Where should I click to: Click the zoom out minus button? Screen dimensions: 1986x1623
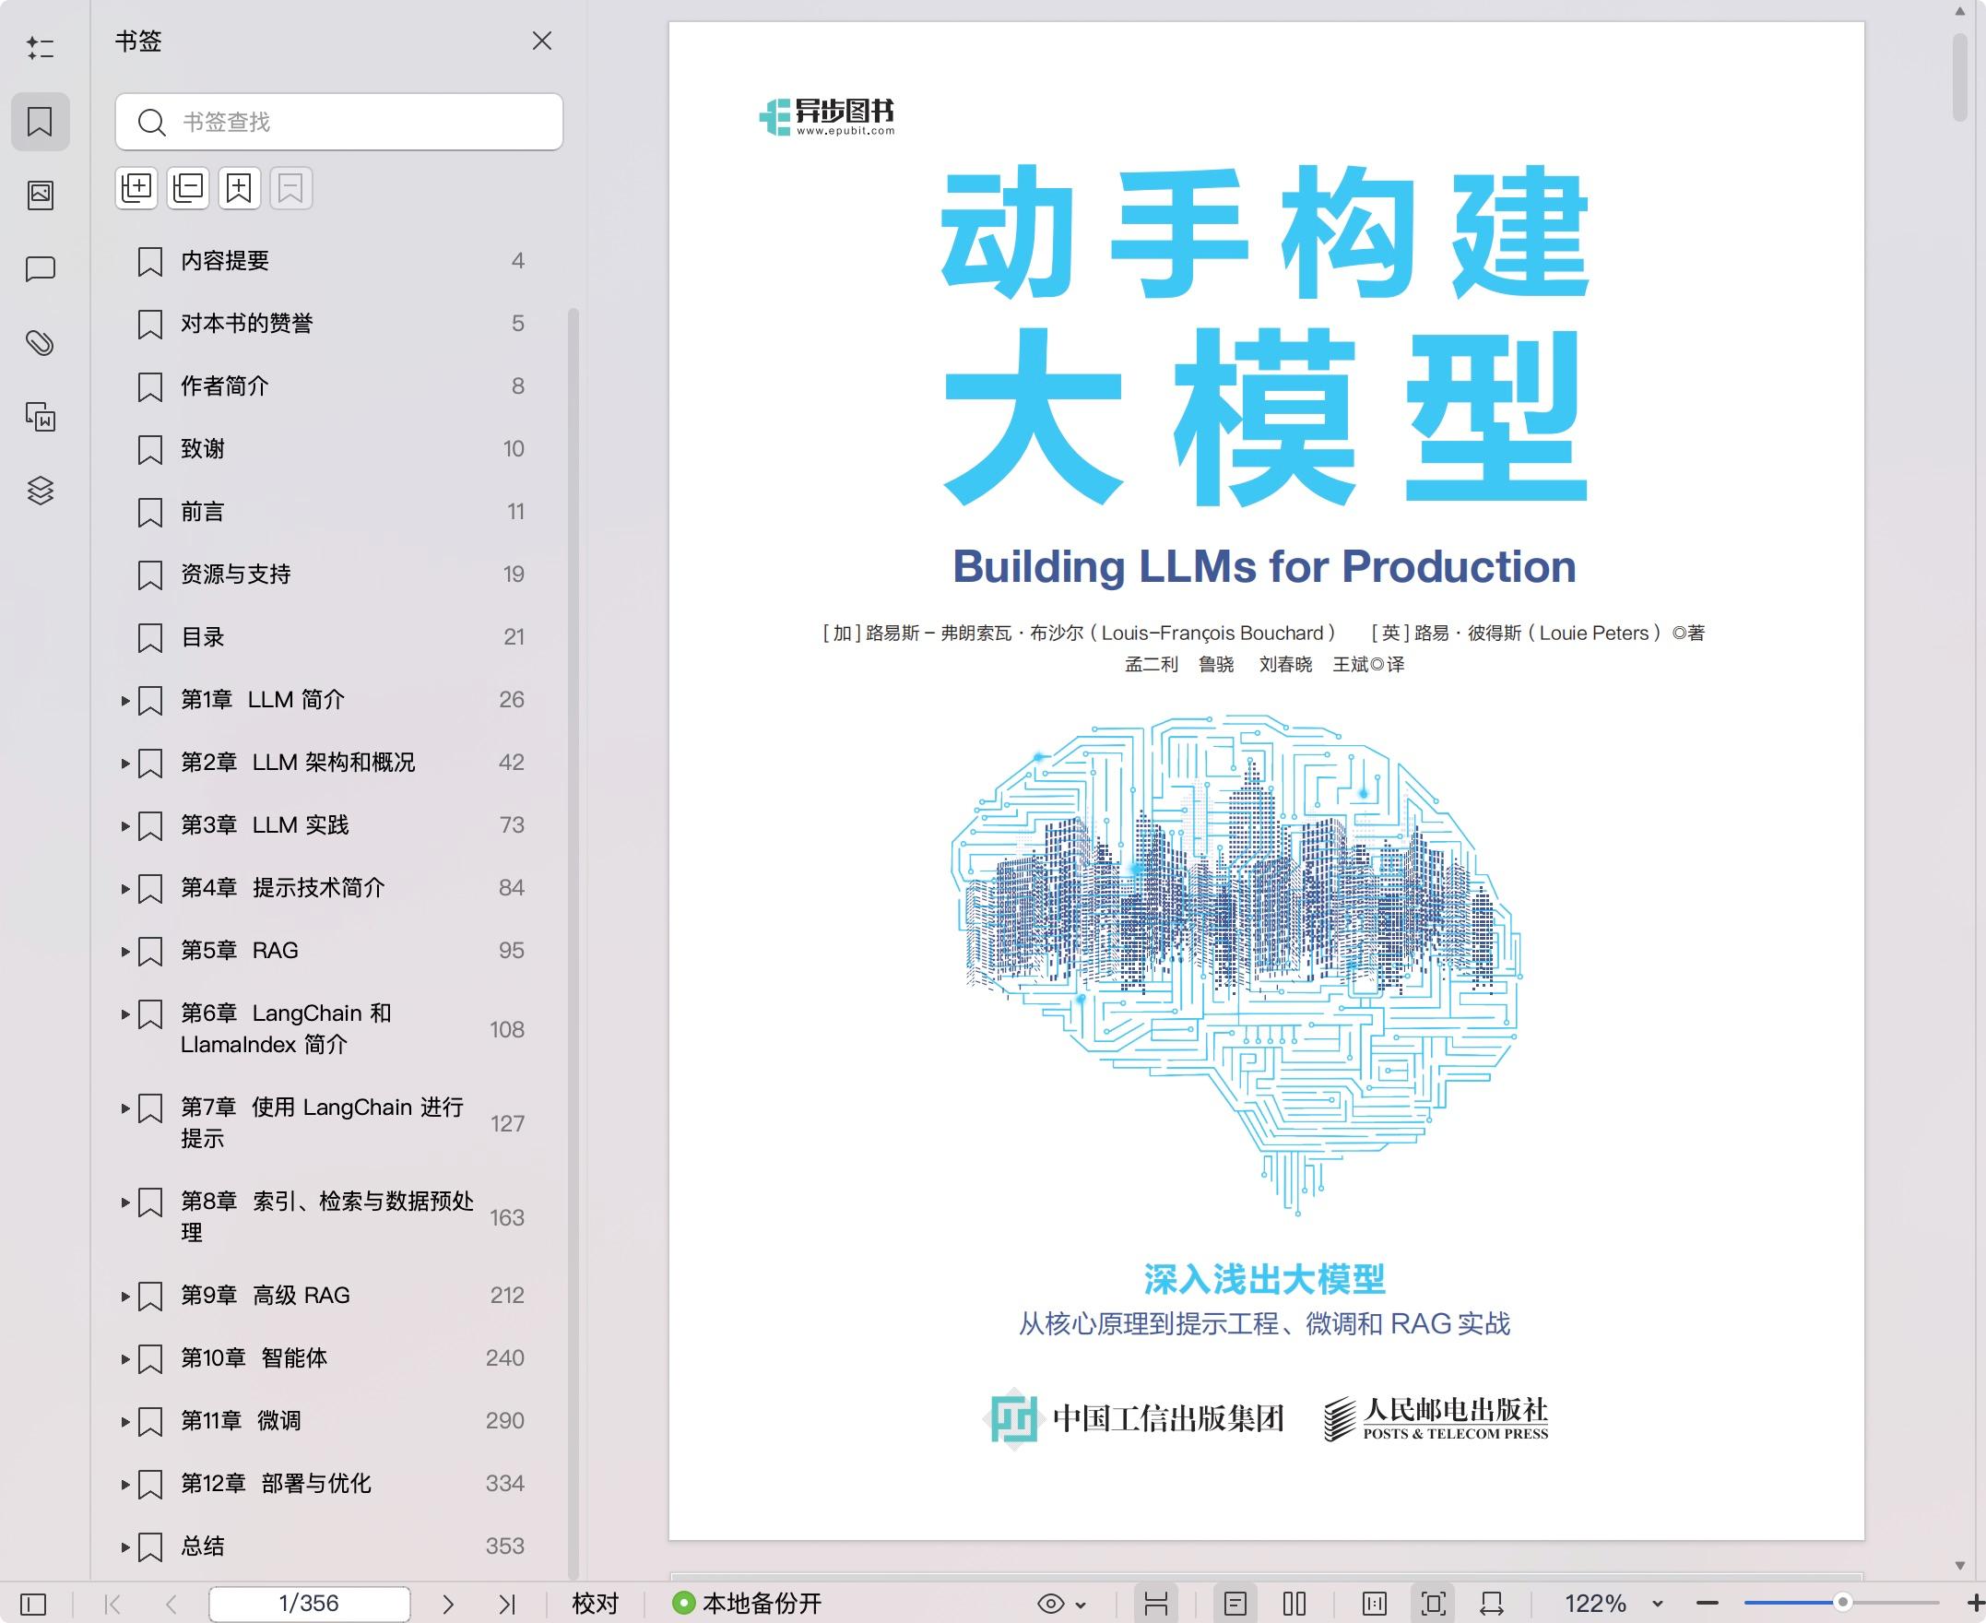click(x=1708, y=1604)
